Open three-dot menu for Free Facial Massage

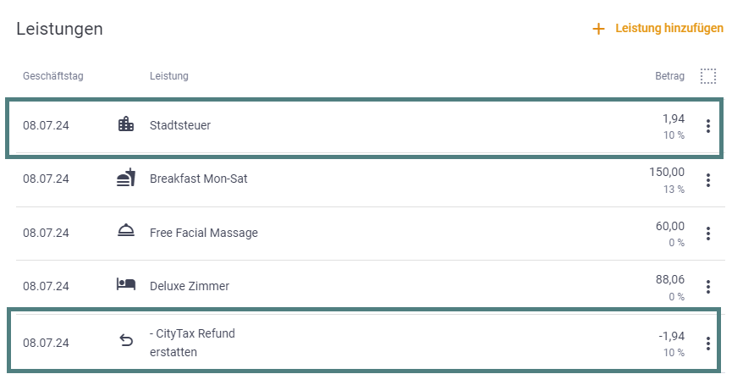(707, 234)
